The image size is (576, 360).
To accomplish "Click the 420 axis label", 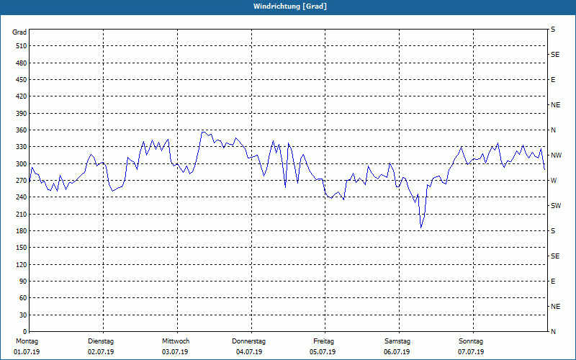I will pos(22,96).
